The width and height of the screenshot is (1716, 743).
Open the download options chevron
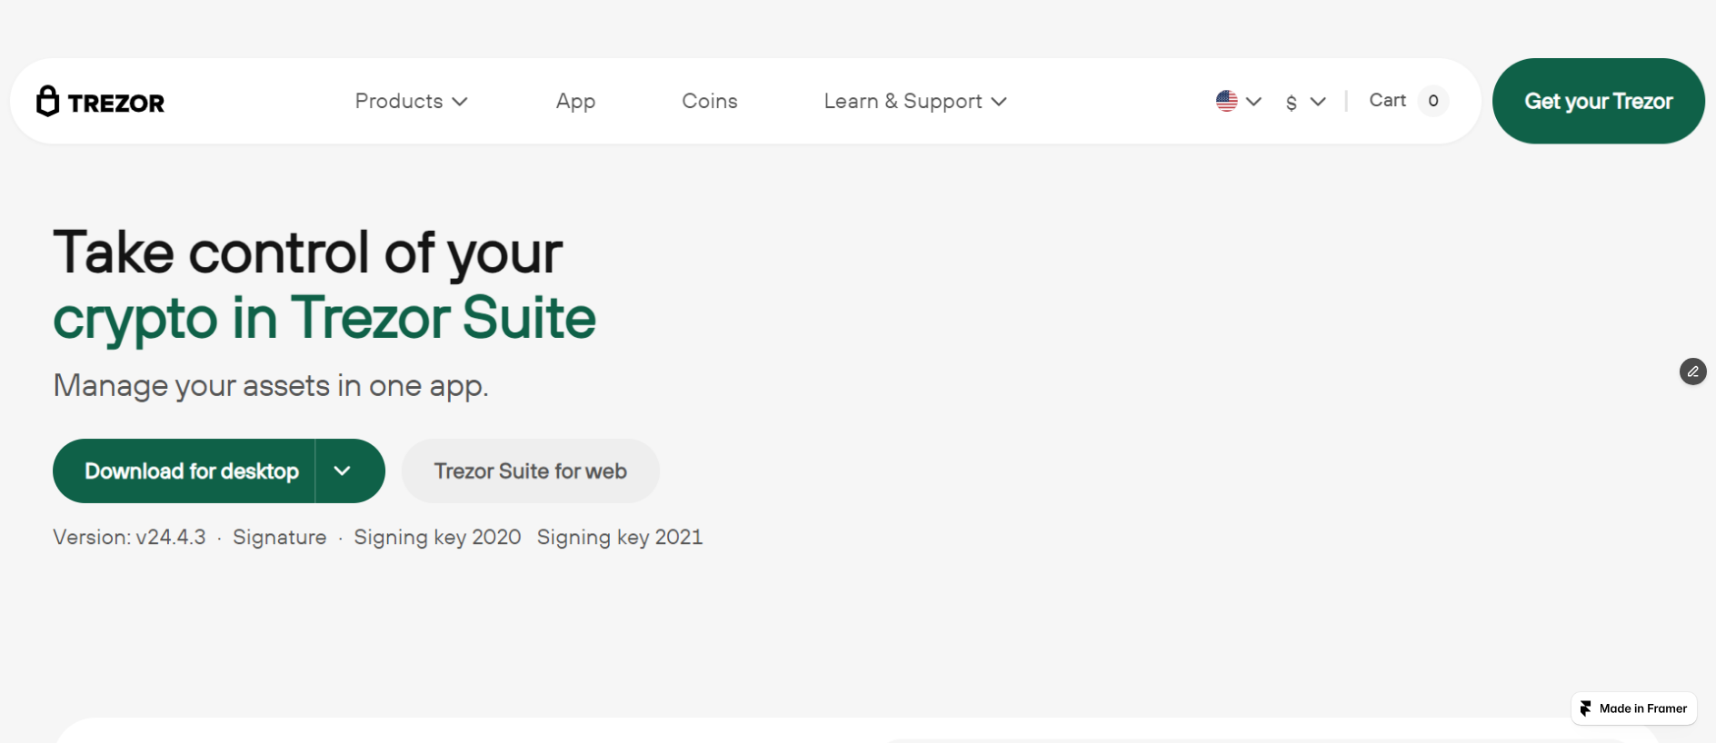tap(343, 471)
